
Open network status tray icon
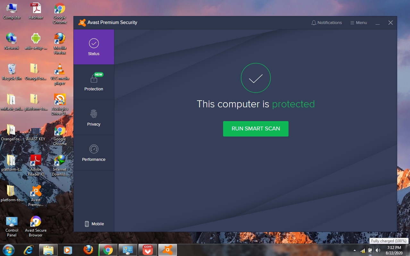(x=363, y=250)
